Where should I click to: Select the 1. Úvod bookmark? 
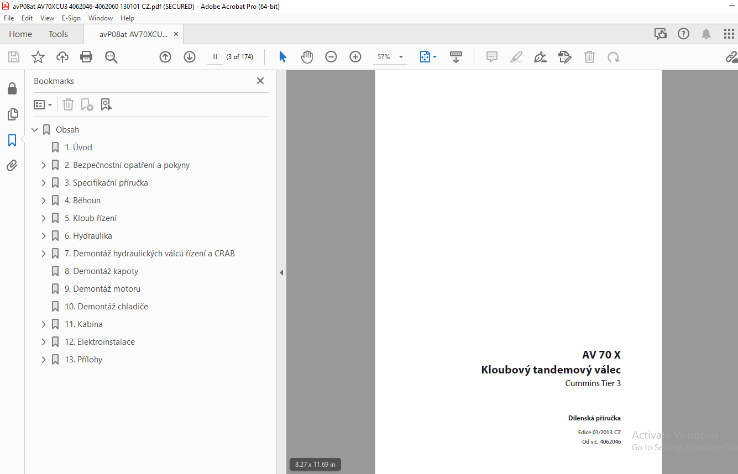pyautogui.click(x=78, y=148)
